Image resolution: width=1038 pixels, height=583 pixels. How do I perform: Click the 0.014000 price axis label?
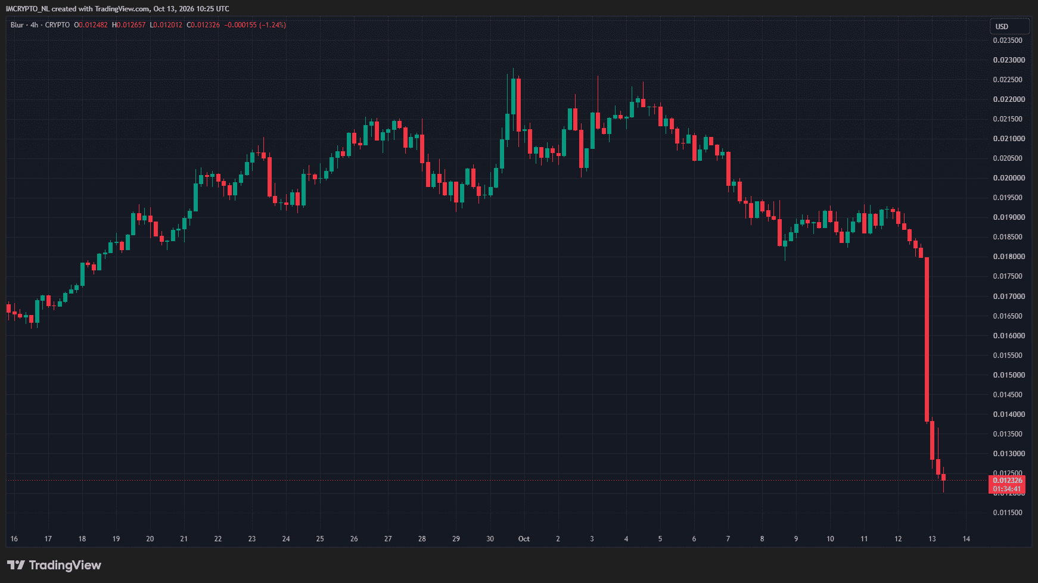(x=1009, y=414)
